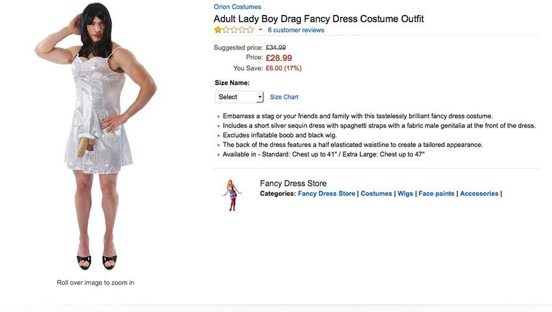Image resolution: width=552 pixels, height=312 pixels.
Task: Click the filled gold first star
Action: tap(218, 30)
